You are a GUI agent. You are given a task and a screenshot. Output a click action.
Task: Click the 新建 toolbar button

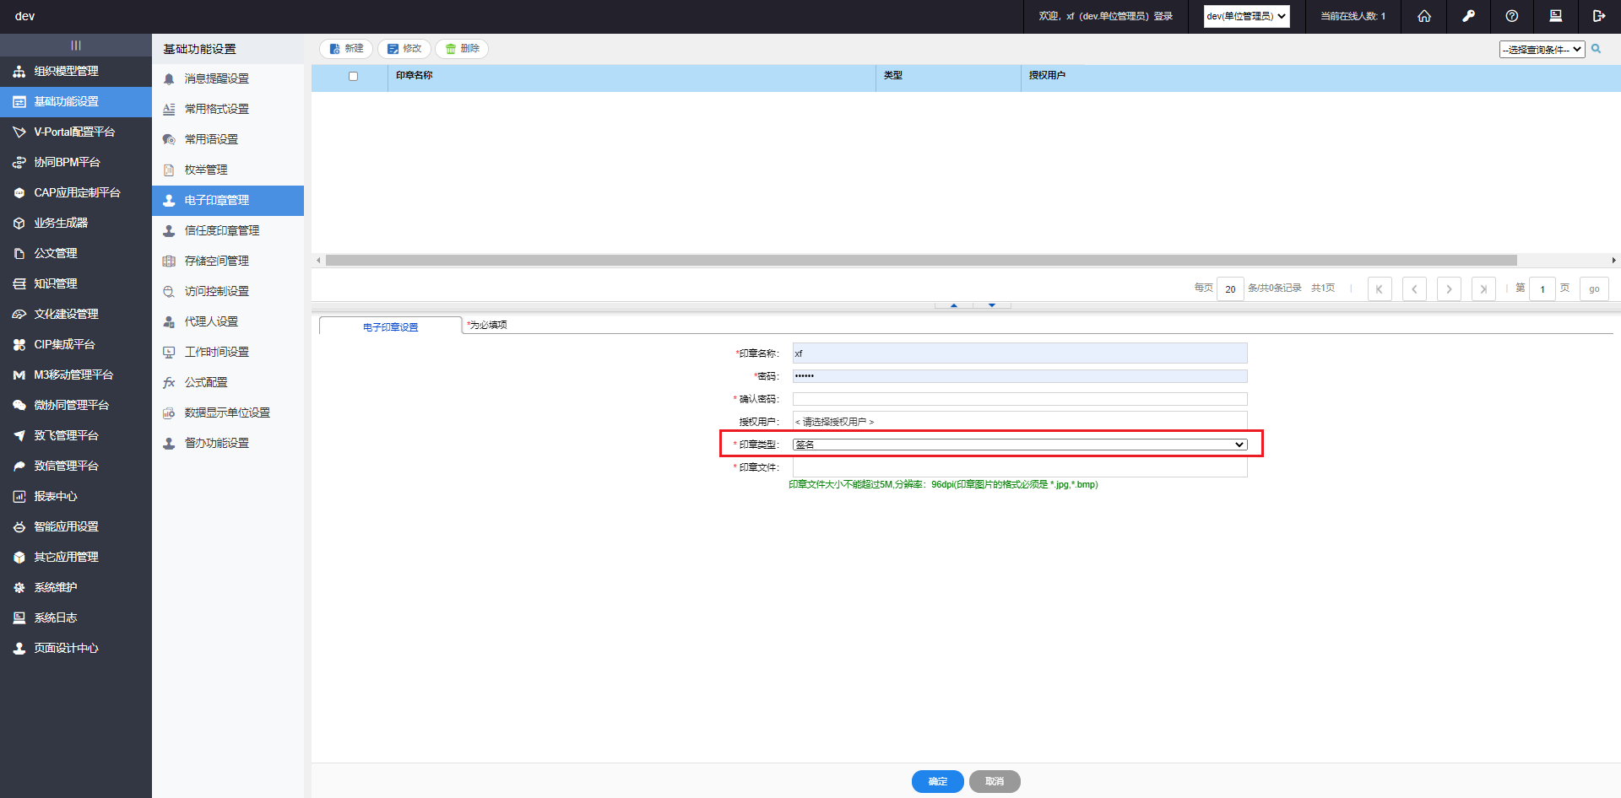(x=346, y=49)
